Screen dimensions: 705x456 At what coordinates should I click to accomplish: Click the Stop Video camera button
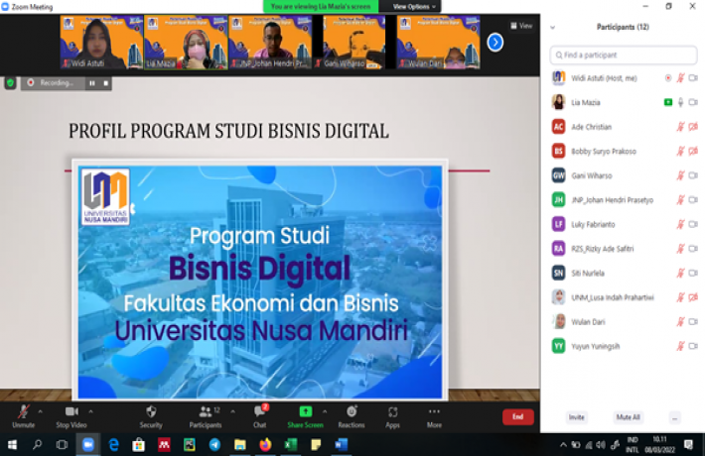point(71,416)
